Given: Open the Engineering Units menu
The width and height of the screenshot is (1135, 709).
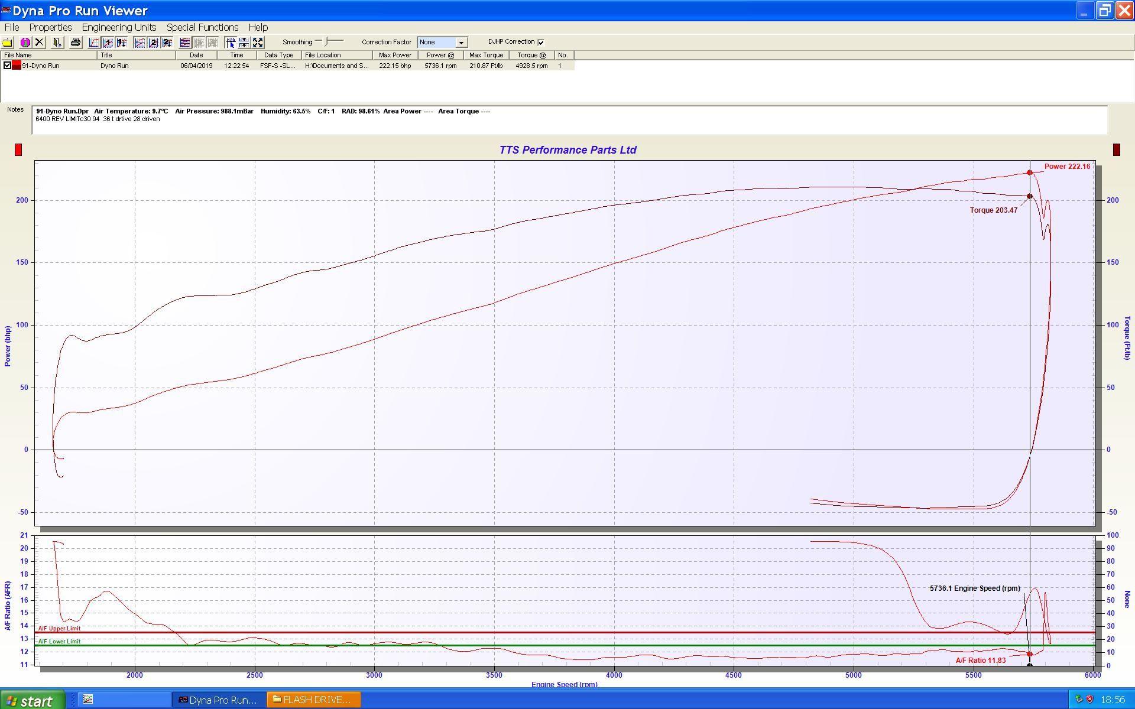Looking at the screenshot, I should point(119,27).
